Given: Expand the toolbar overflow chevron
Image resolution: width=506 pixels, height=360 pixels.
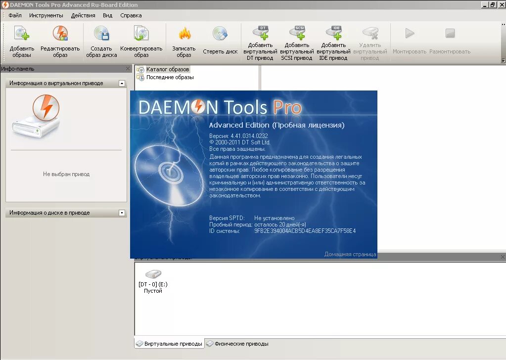Looking at the screenshot, I should coord(503,25).
